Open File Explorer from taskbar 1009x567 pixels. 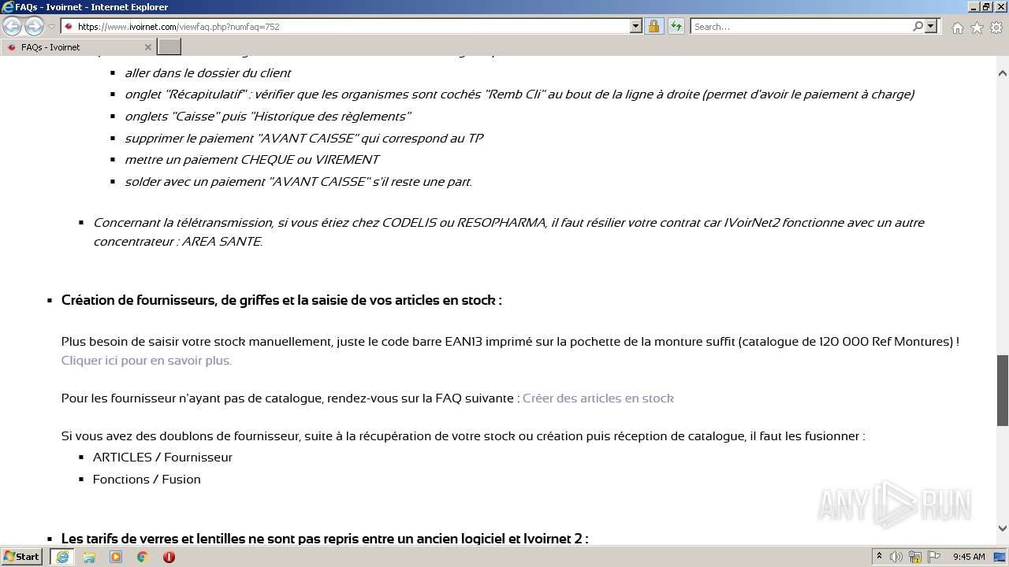[x=89, y=557]
